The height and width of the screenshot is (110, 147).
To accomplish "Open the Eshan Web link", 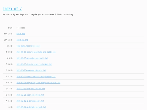I will point(21,34).
